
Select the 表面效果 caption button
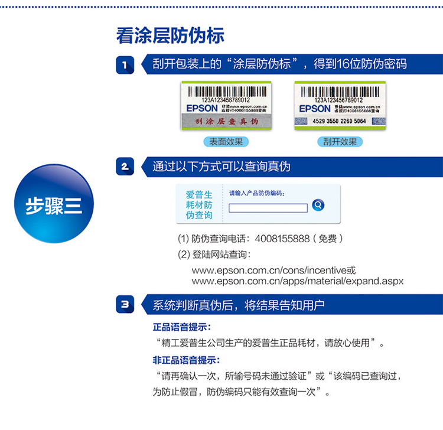(x=226, y=142)
